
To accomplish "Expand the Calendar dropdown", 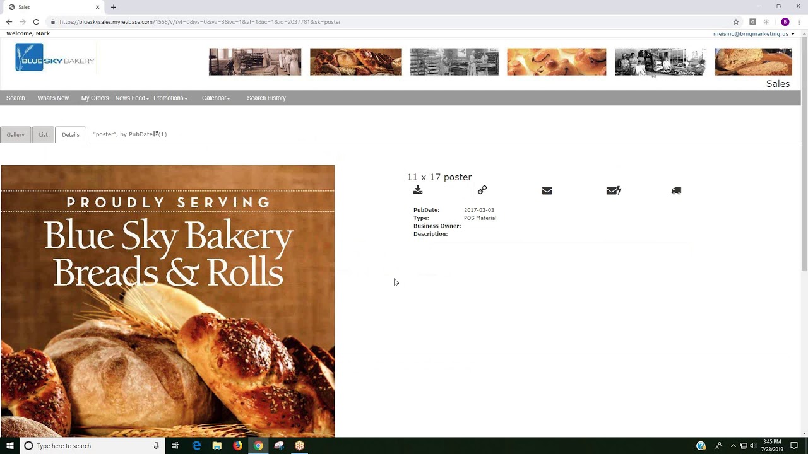I will 216,98.
